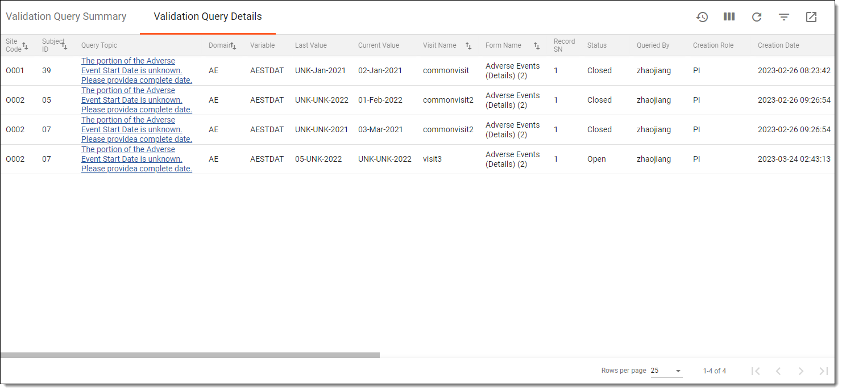Sort by Form Name column arrows
Viewport: 842px width, 391px height.
pos(537,46)
